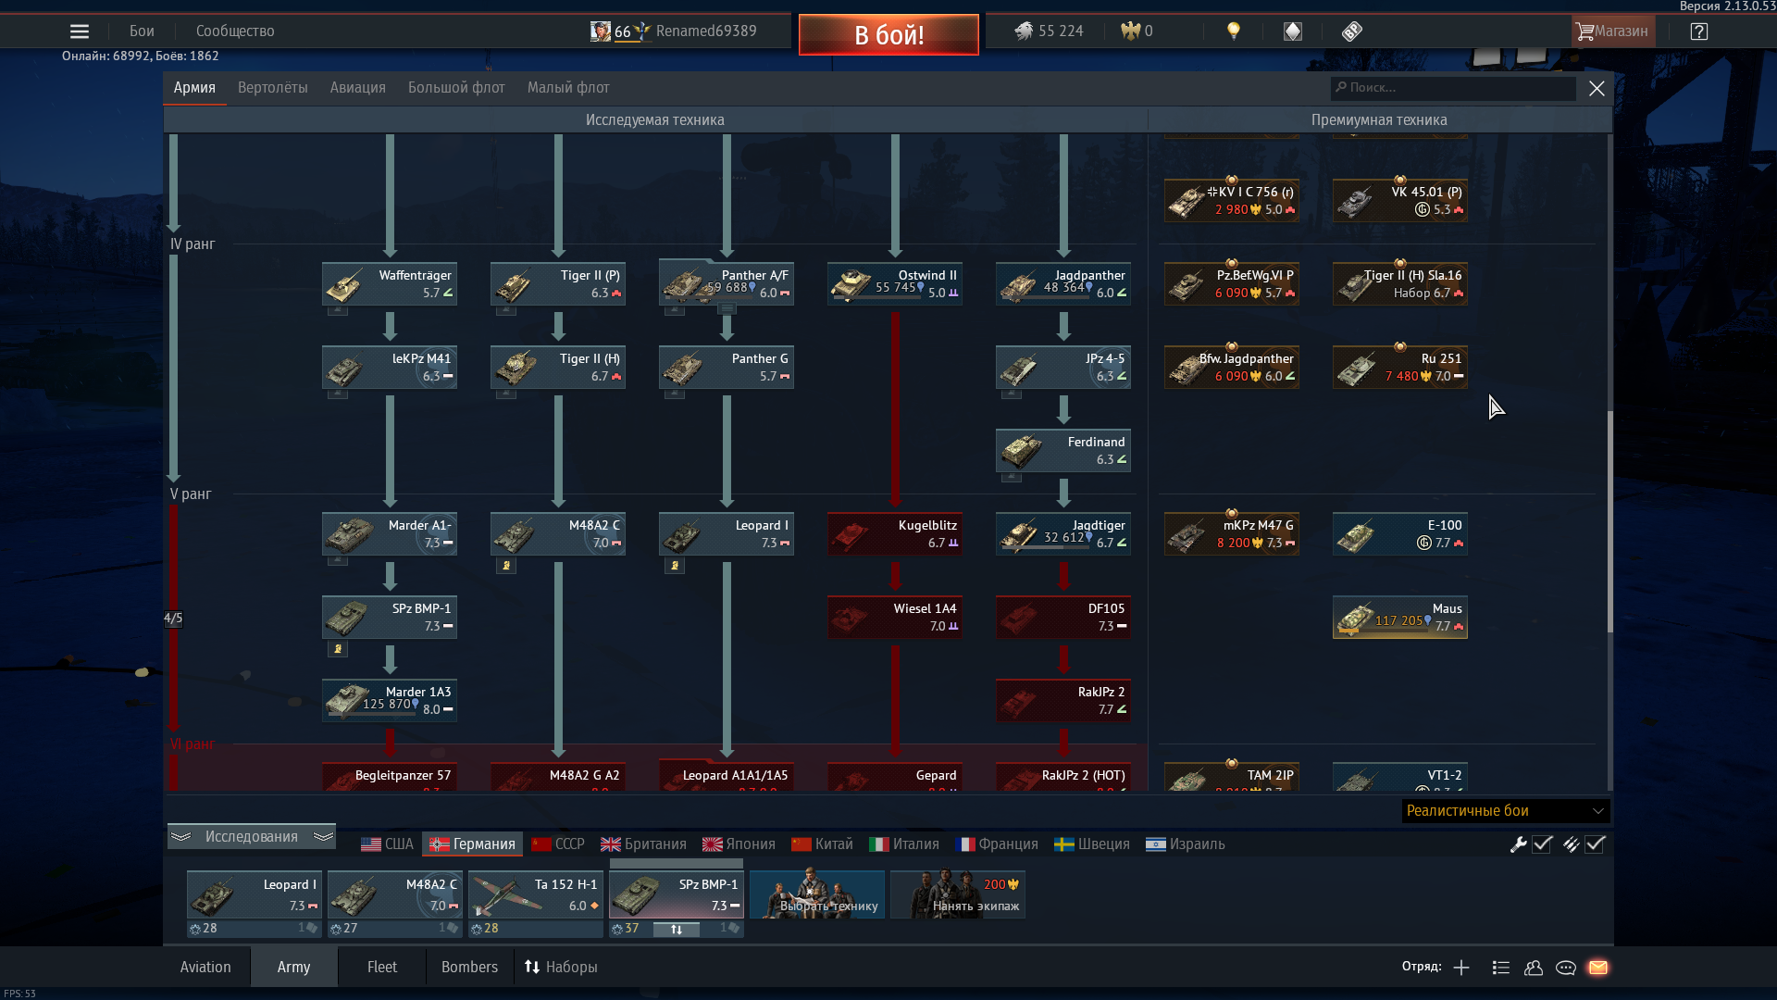Click the lightbulb hints icon
The image size is (1777, 1000).
1233,31
